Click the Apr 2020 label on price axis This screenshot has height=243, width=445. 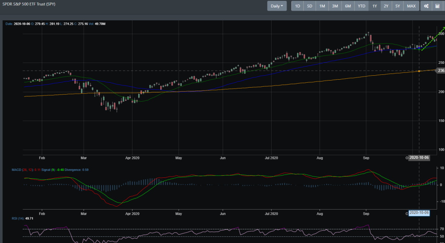(132, 158)
